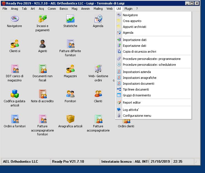The height and width of the screenshot is (173, 205).
Task: Click the Log attivita' book icon
Action: [x=119, y=109]
